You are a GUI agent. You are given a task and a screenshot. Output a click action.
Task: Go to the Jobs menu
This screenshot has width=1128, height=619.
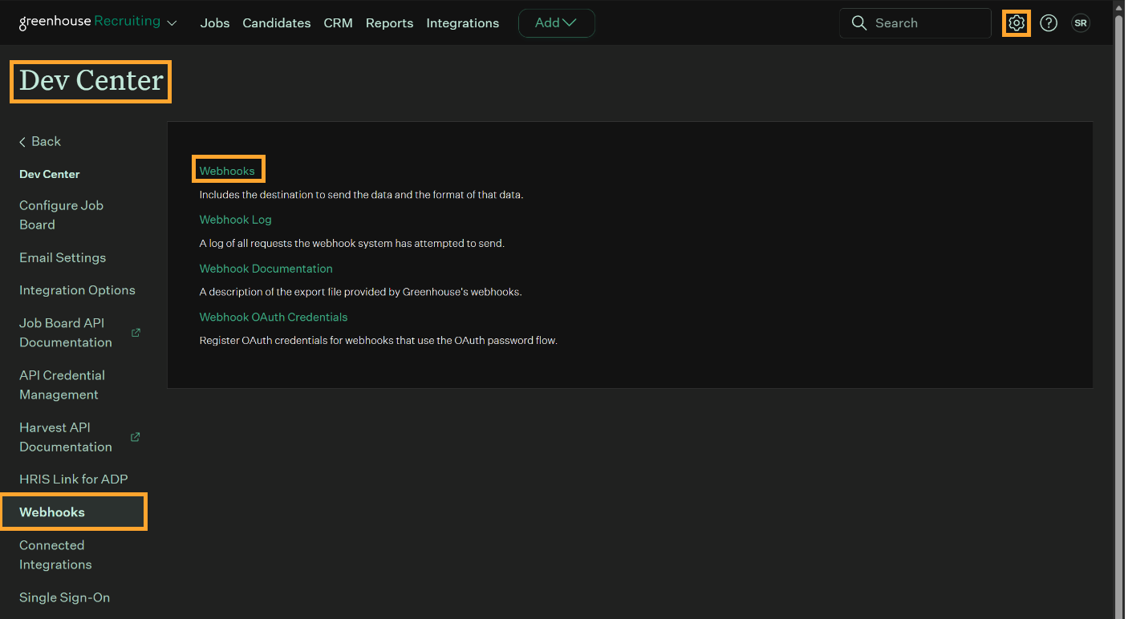(x=215, y=23)
